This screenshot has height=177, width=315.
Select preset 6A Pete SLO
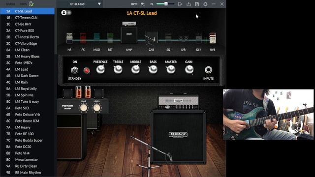pyautogui.click(x=28, y=108)
